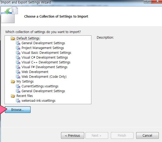This screenshot has height=142, width=162.
Task: Choose Visual Basic Development Settings
Action: click(46, 53)
